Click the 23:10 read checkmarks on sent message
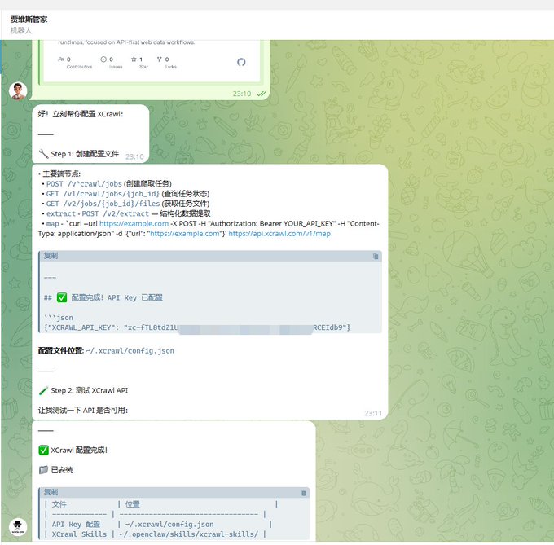The image size is (554, 545). pos(262,94)
